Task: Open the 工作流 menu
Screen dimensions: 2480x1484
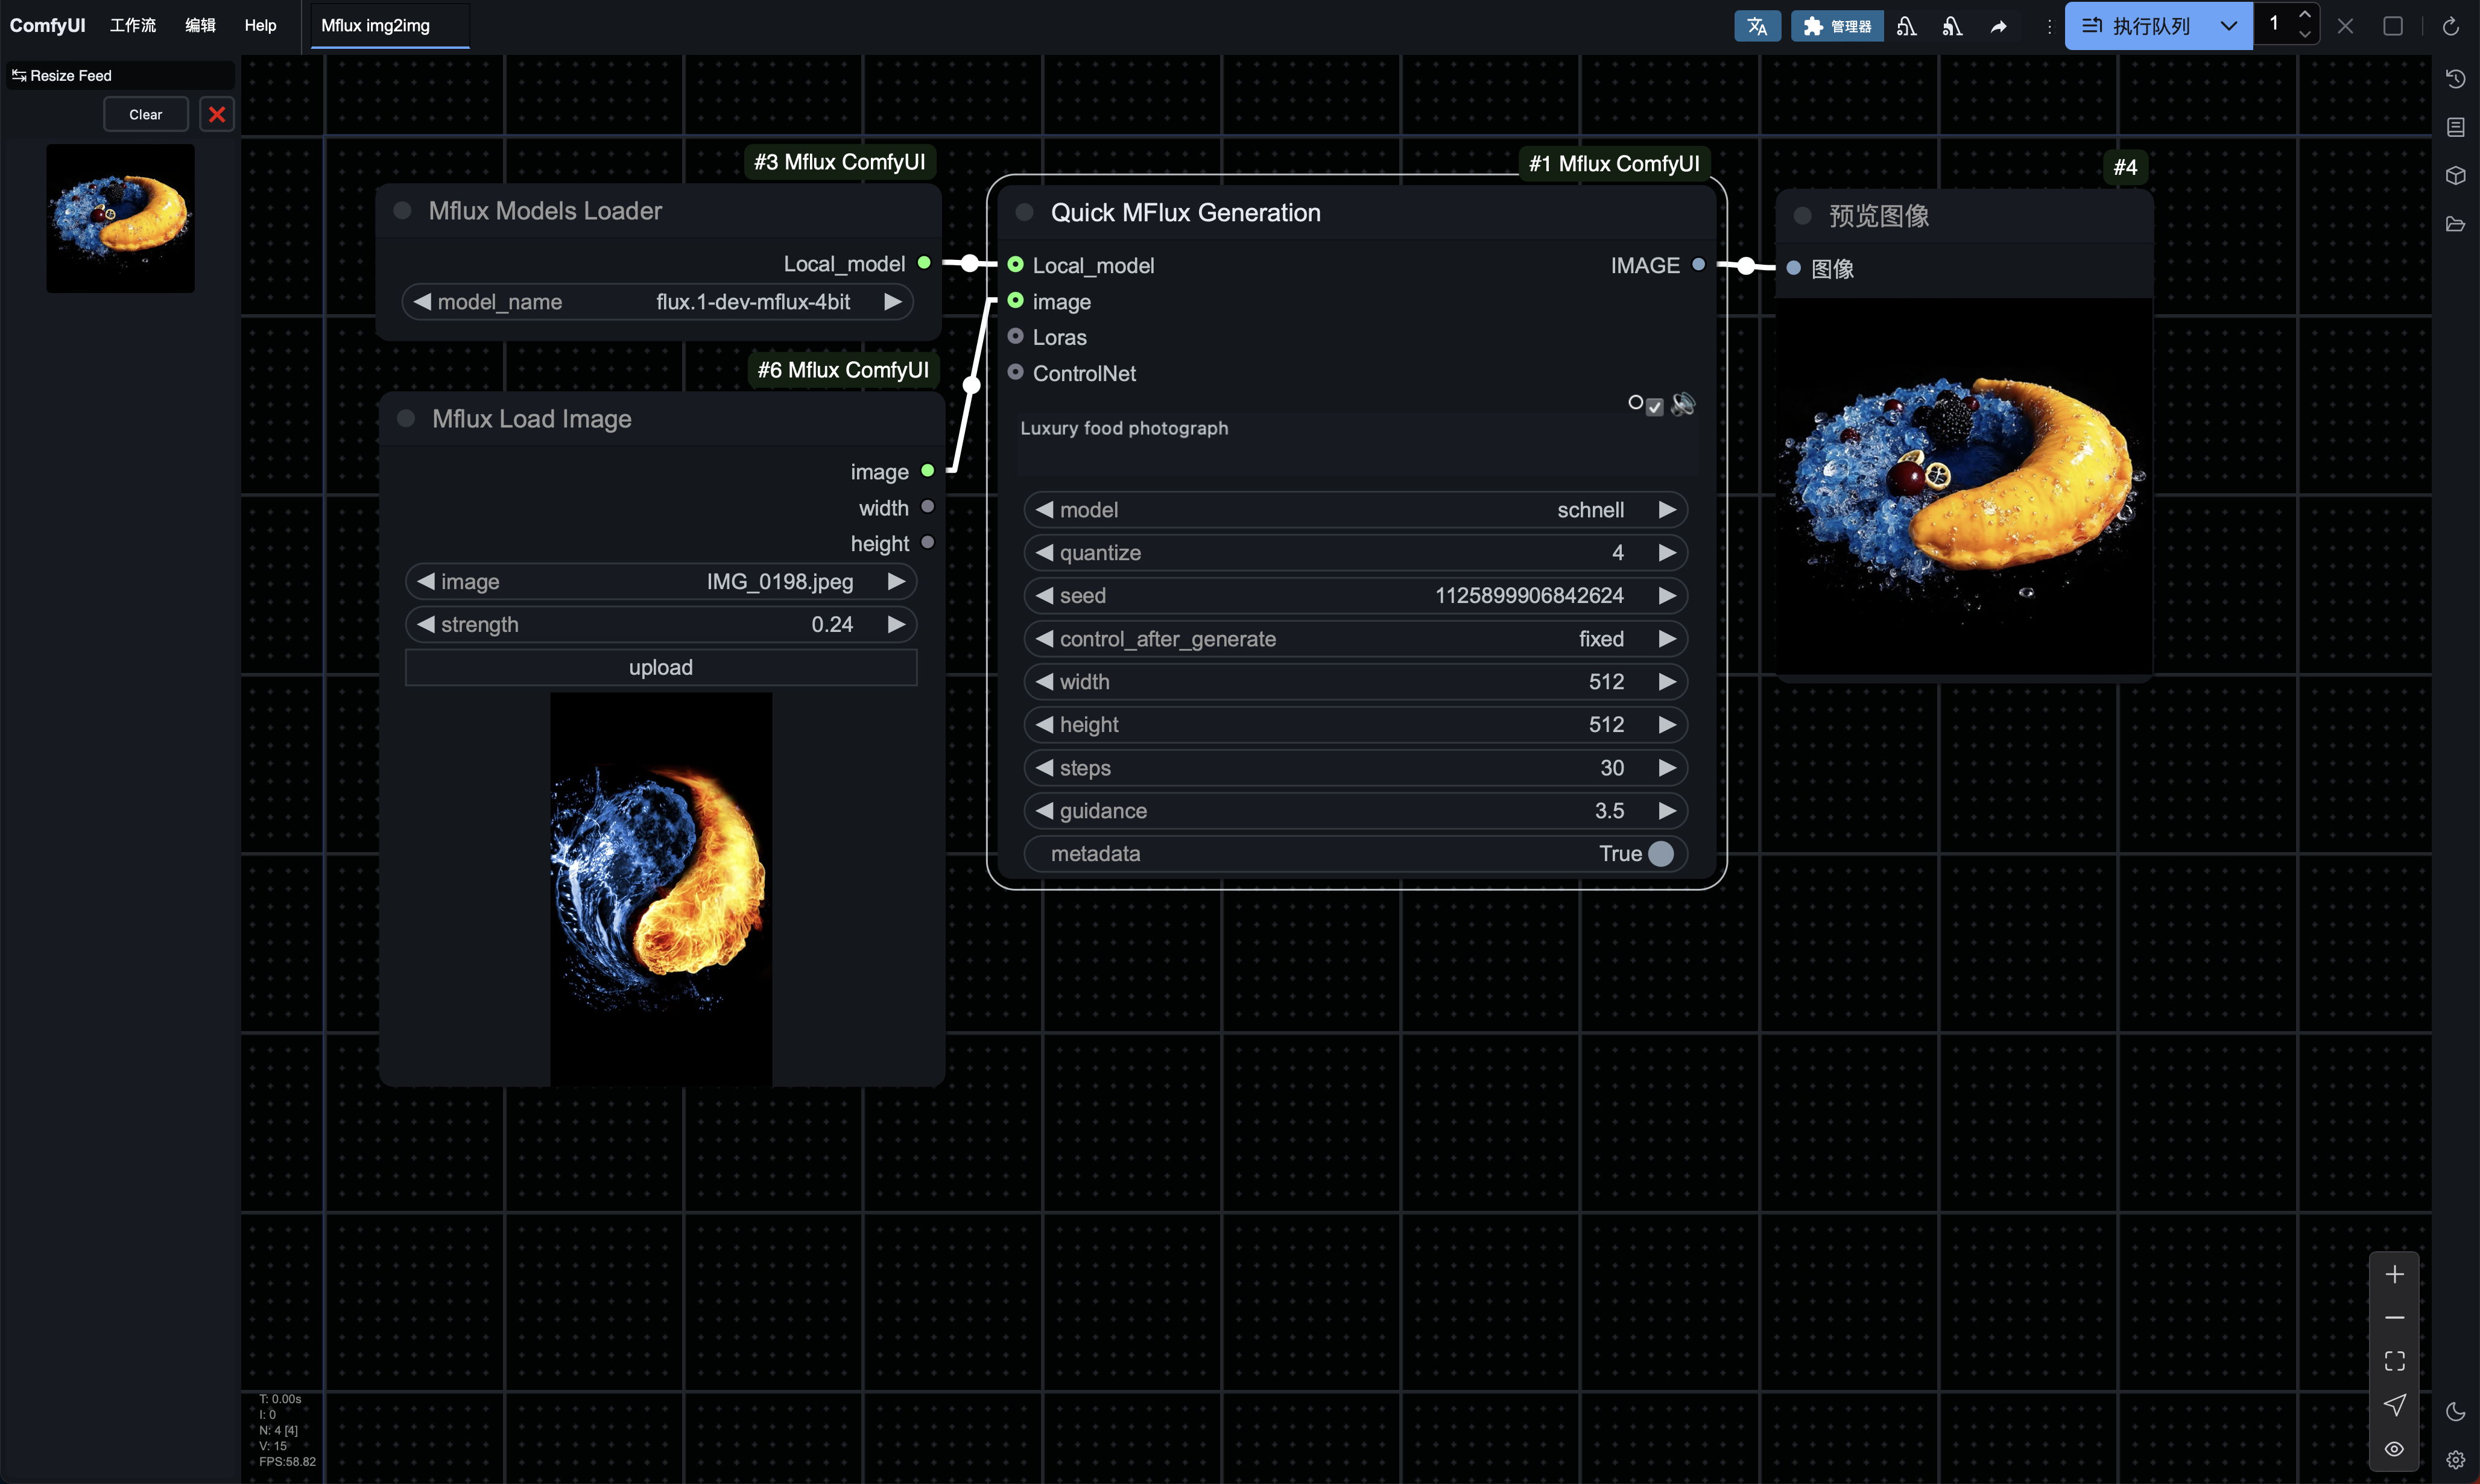Action: click(132, 25)
